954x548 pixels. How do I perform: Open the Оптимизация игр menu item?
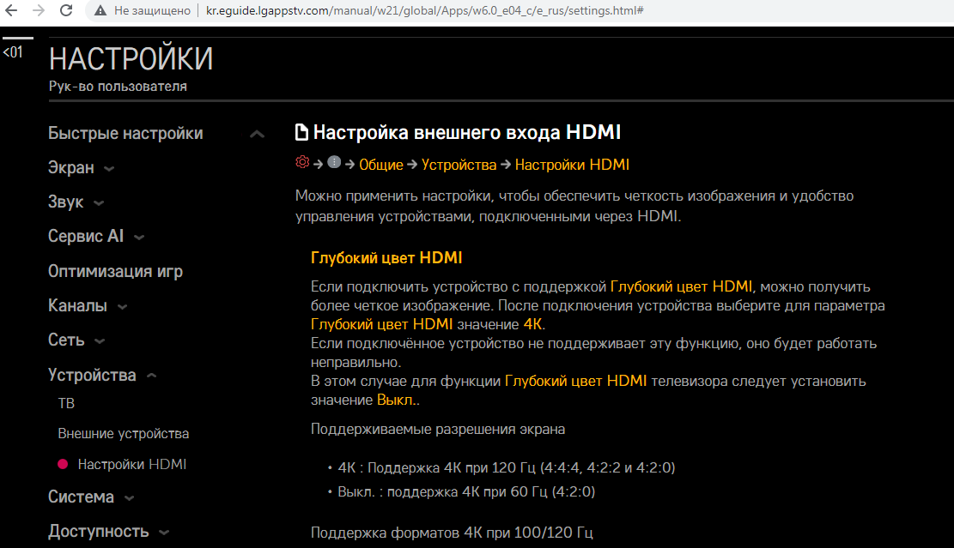(115, 272)
